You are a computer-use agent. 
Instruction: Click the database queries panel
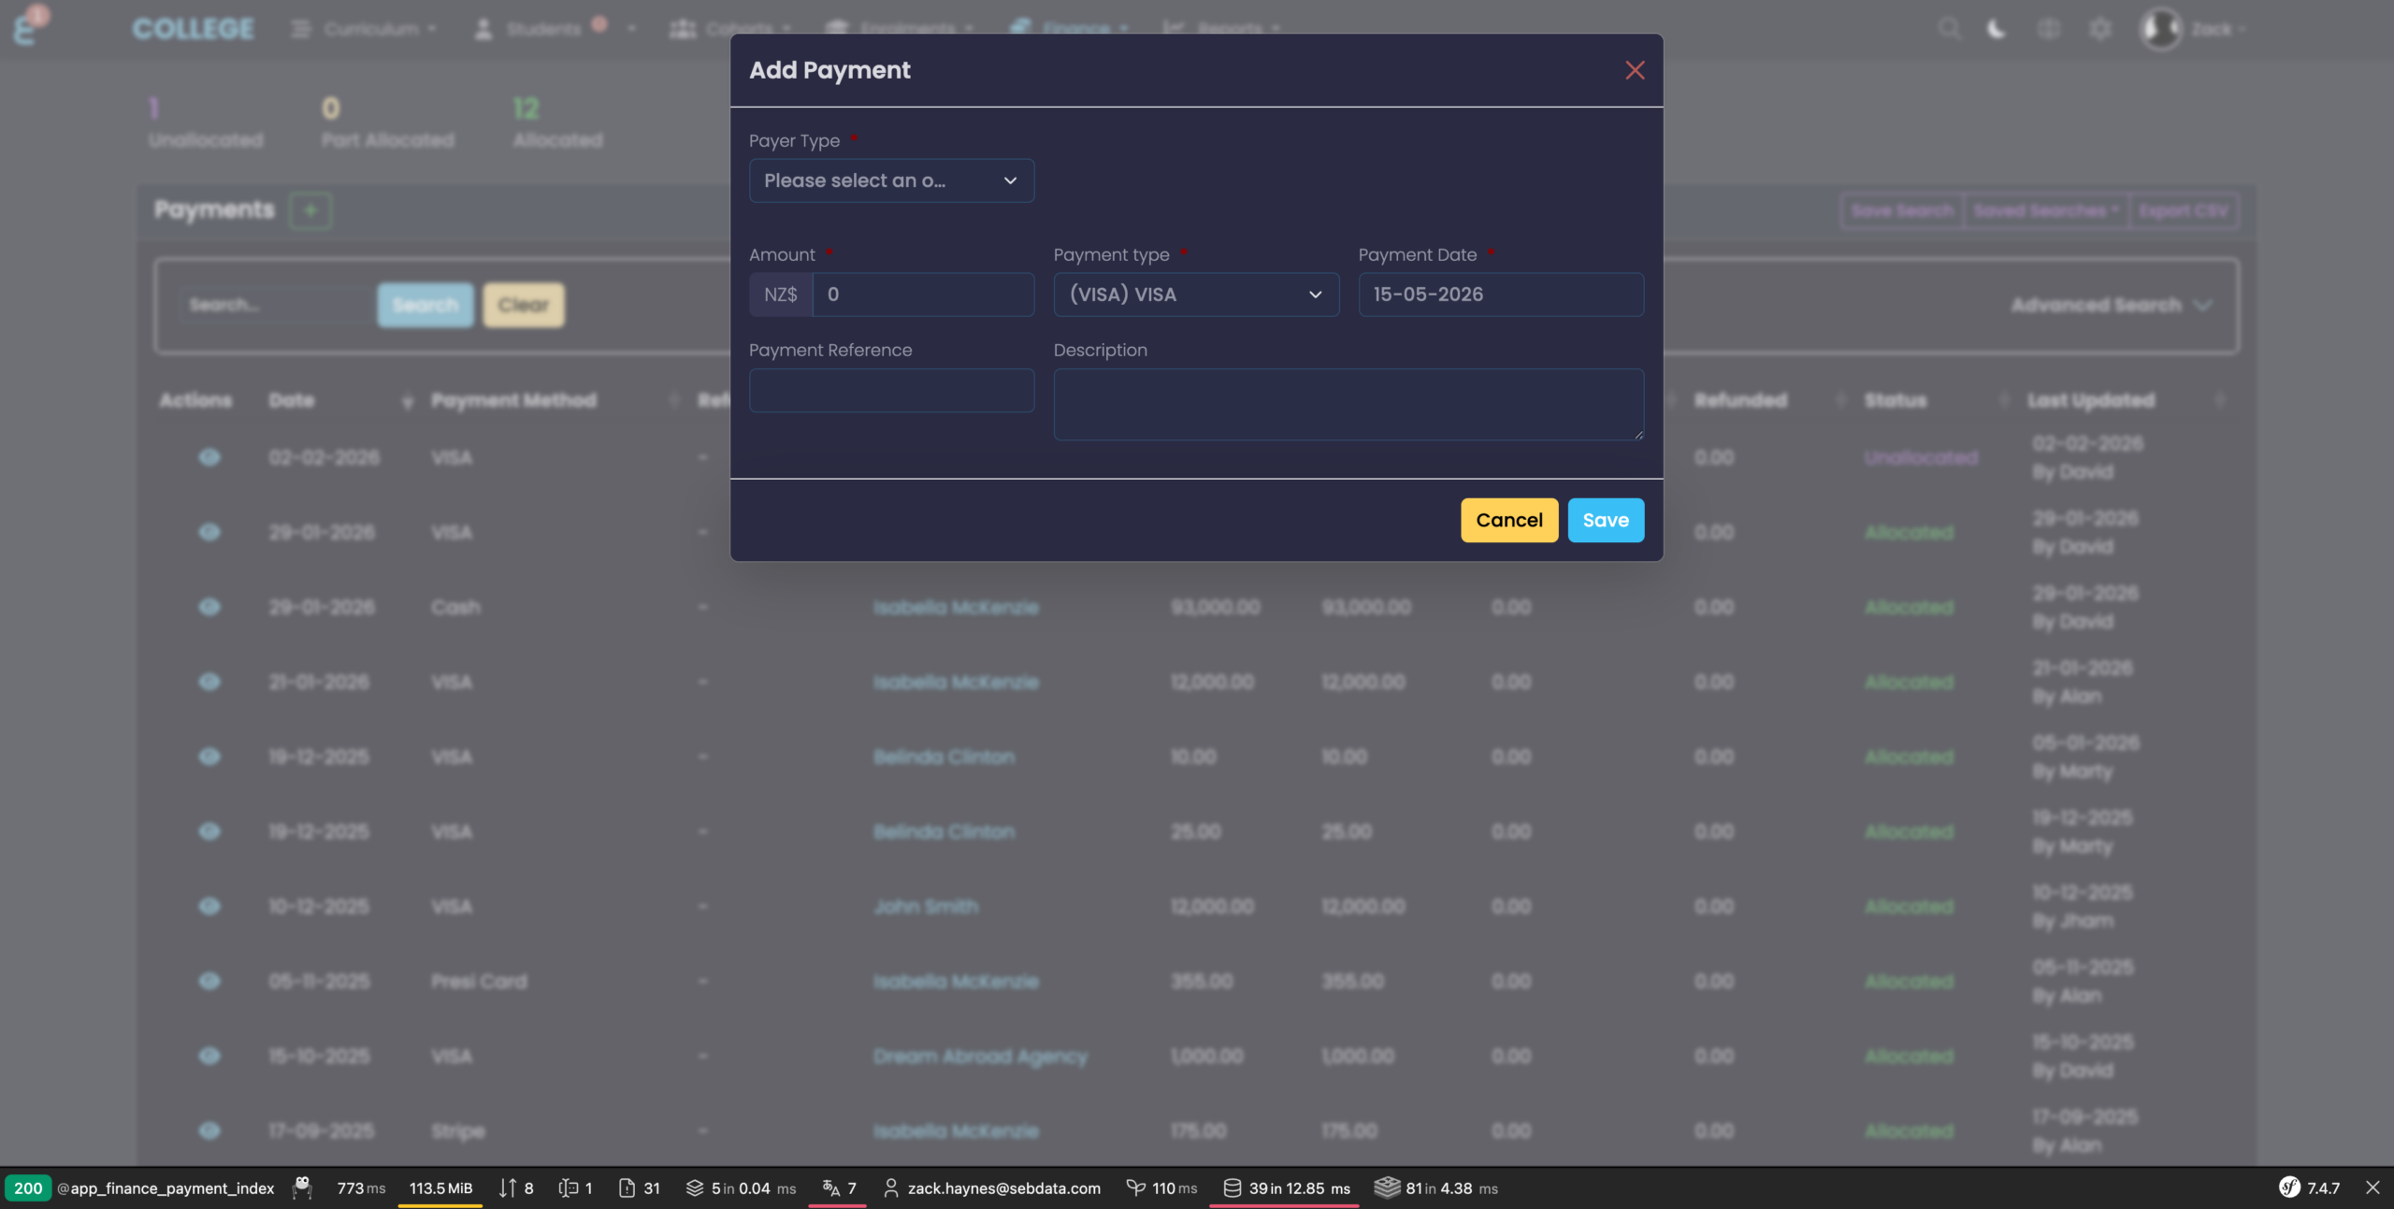coord(1286,1187)
